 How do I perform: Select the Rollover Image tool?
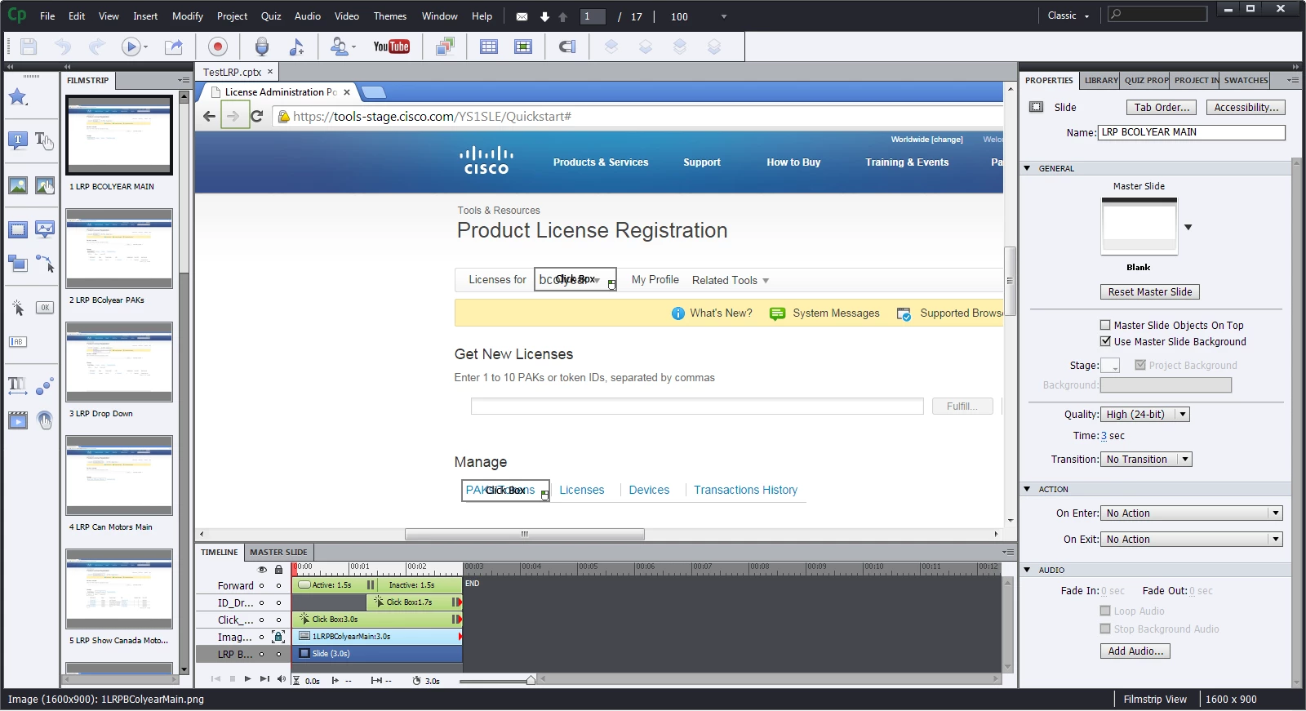point(45,186)
